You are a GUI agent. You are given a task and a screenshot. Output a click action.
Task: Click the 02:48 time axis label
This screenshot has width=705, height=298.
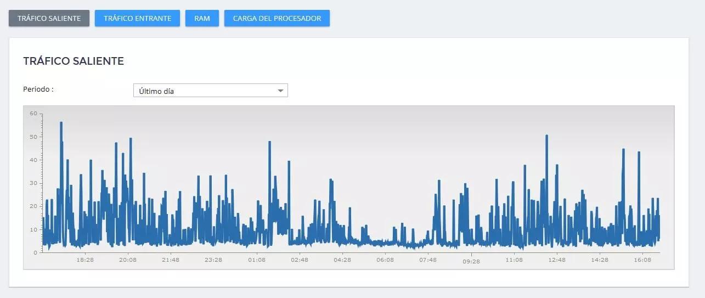pos(300,260)
